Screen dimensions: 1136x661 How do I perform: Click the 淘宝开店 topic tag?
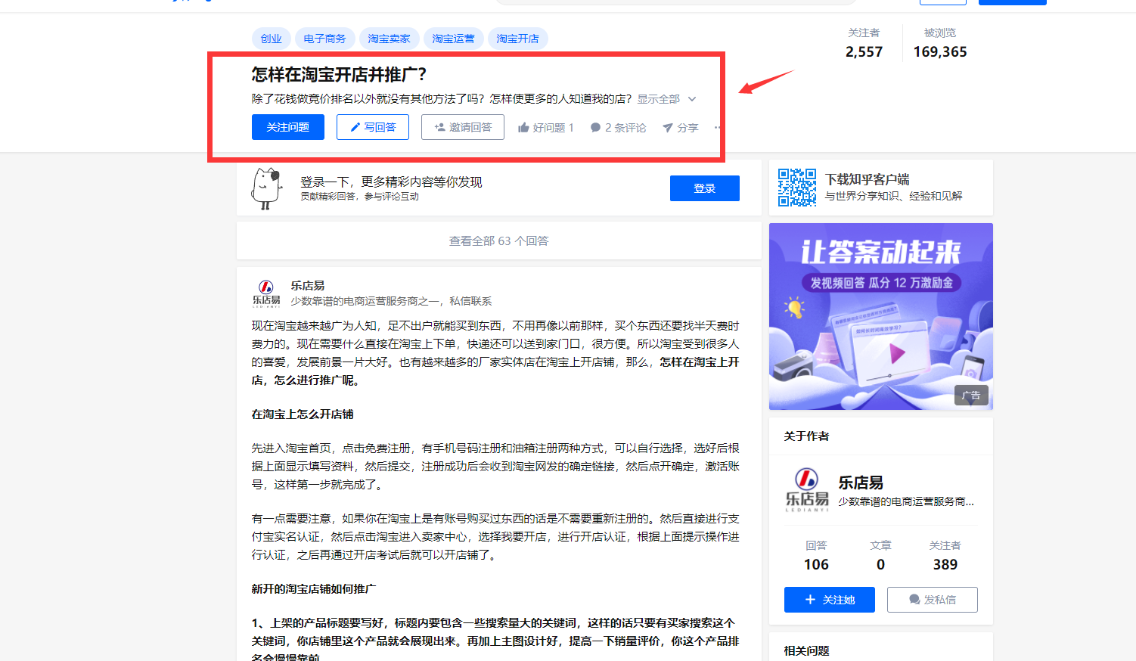(x=517, y=39)
